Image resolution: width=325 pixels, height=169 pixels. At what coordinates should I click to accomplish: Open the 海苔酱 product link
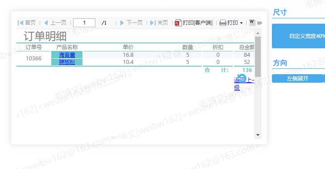pyautogui.click(x=67, y=55)
